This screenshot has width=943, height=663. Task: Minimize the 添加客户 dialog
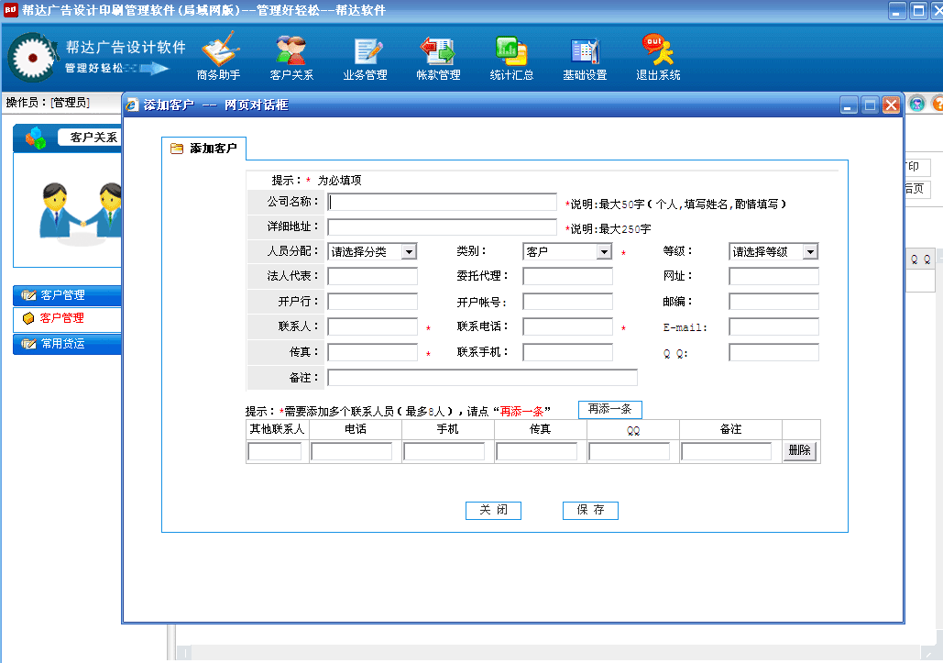click(849, 105)
